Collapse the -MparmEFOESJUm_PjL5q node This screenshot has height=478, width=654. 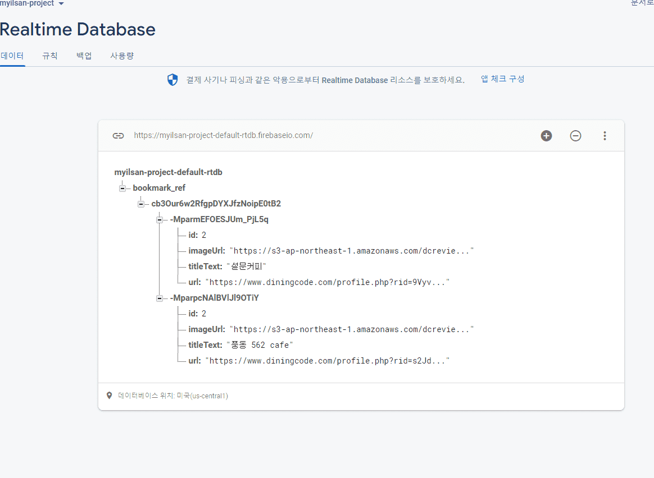click(160, 220)
